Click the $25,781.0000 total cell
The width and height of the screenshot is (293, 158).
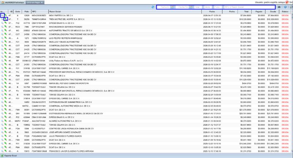click(245, 113)
